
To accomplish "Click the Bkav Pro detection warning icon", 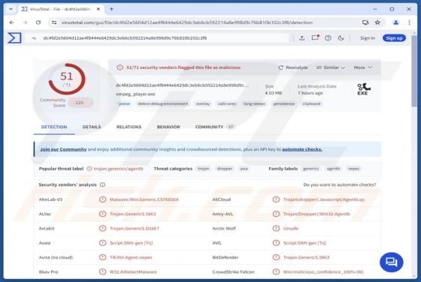I will point(102,271).
